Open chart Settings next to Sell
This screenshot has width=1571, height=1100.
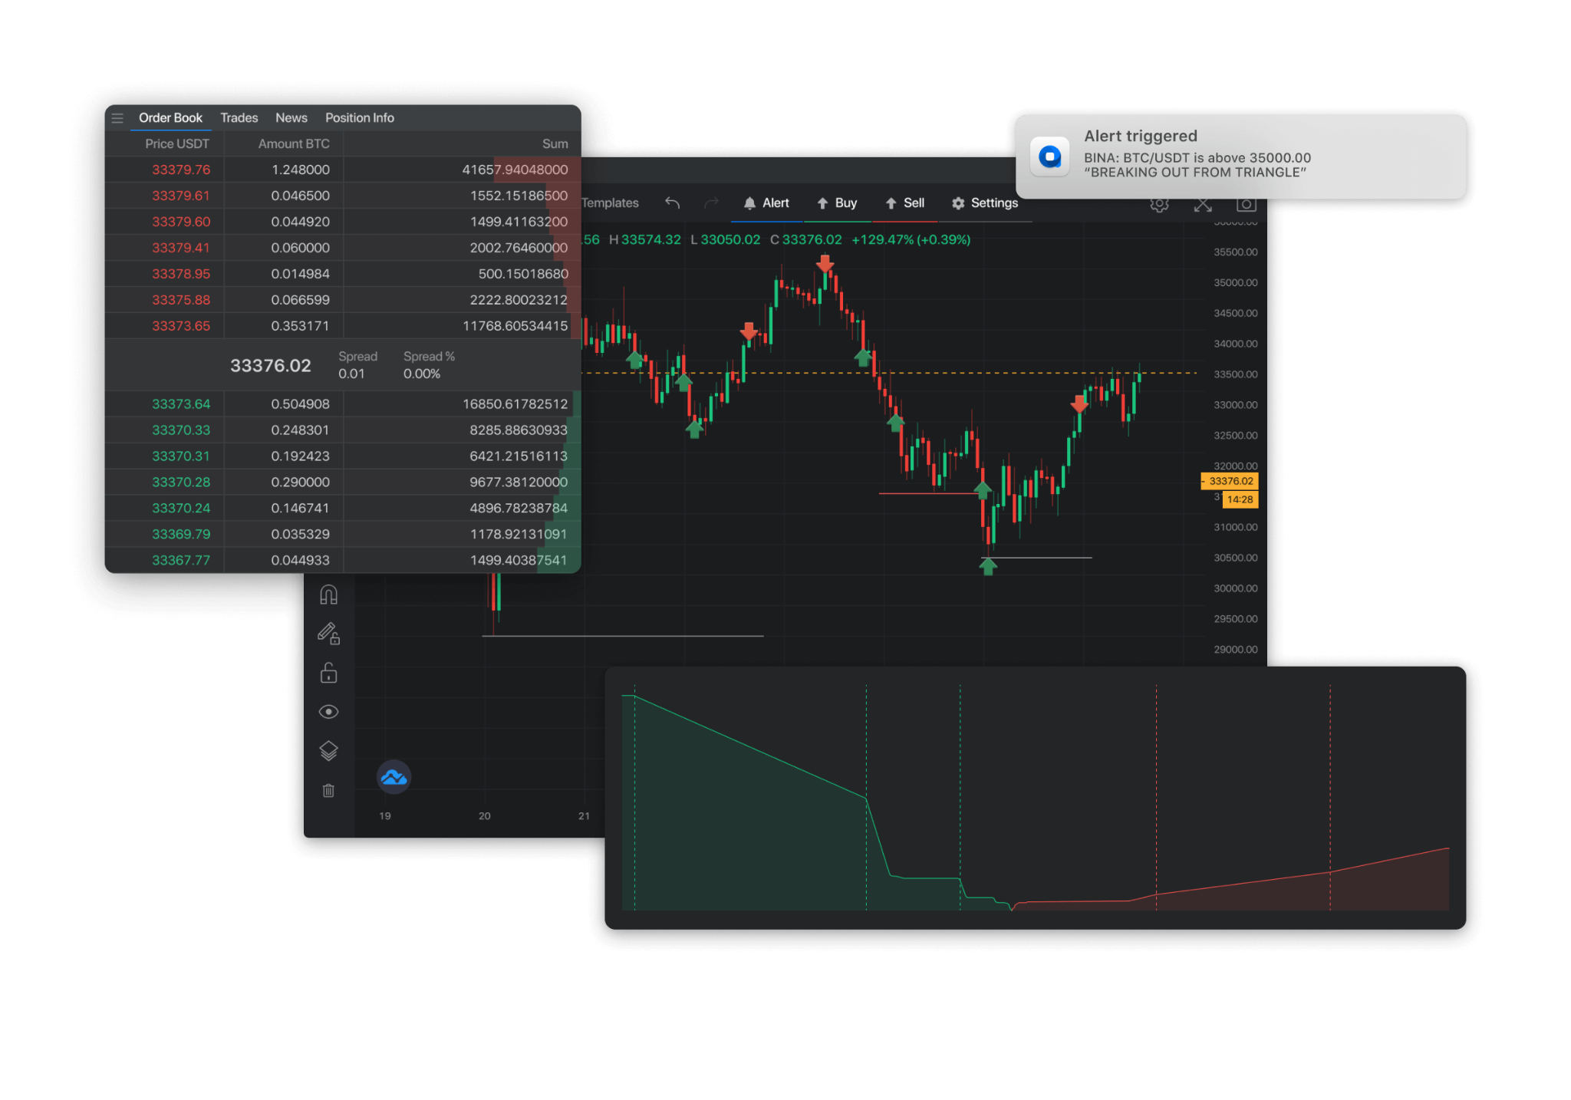coord(985,203)
